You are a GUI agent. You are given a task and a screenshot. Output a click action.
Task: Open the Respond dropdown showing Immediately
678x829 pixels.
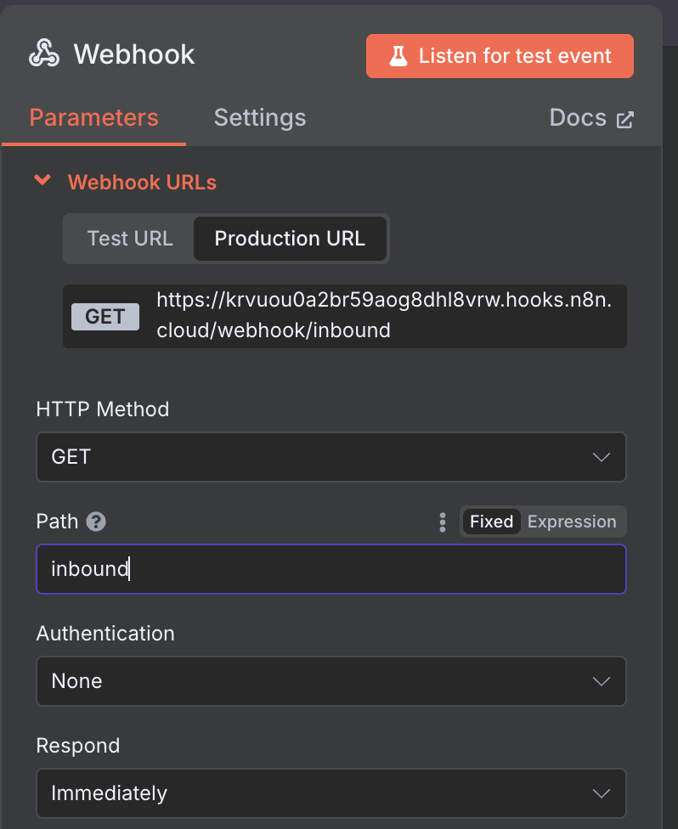[331, 793]
